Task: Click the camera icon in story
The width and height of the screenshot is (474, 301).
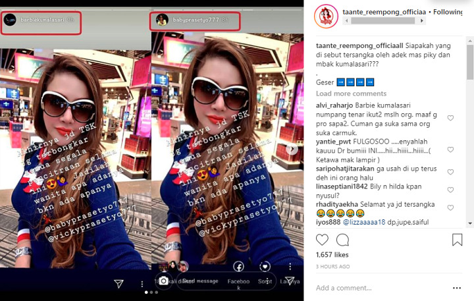Action: tap(163, 281)
